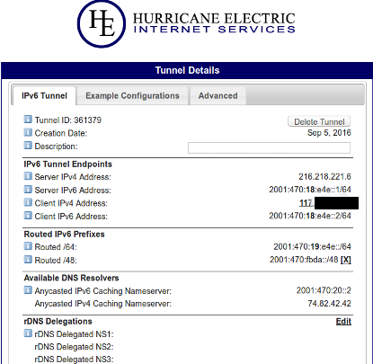This screenshot has width=373, height=364.
Task: Click the server IPv6 value 2001:470:18:e4e::1/64
Action: point(310,190)
